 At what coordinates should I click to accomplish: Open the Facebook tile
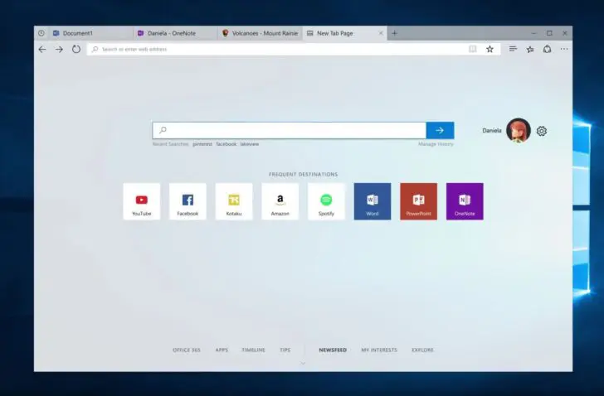pyautogui.click(x=188, y=201)
